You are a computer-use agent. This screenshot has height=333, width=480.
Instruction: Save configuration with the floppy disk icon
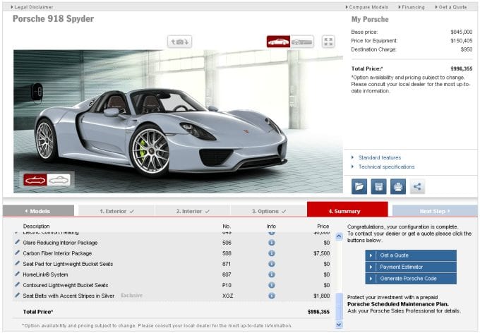click(378, 187)
